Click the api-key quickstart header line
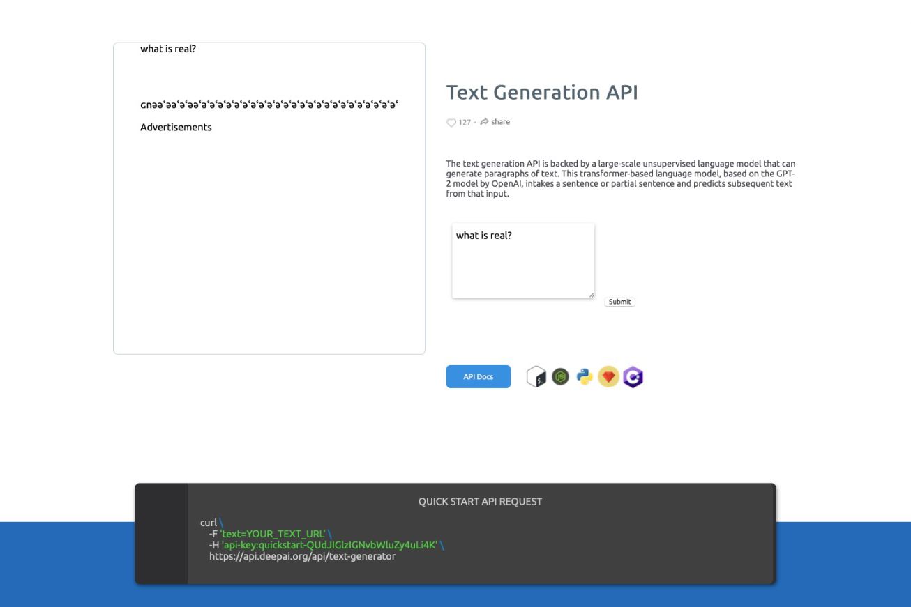 [326, 545]
